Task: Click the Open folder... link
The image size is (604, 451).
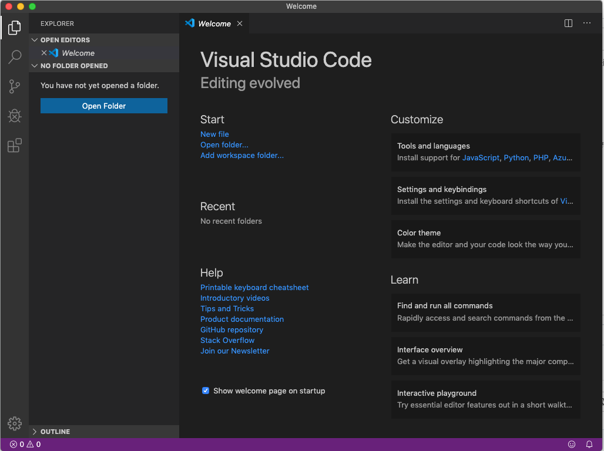Action: tap(224, 145)
